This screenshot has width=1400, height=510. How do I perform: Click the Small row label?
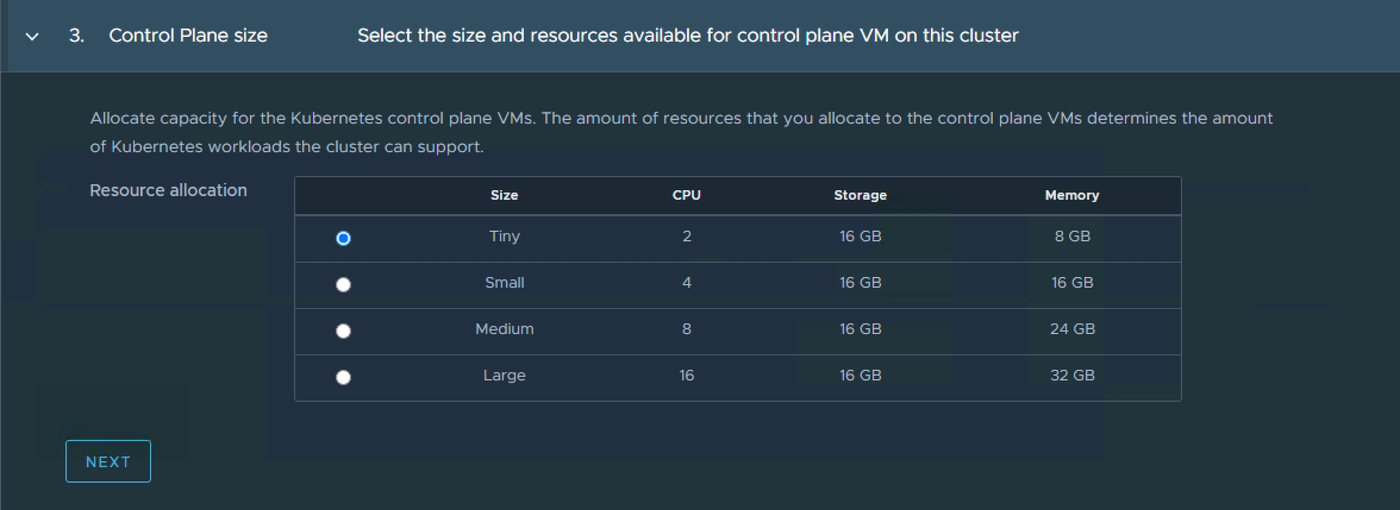point(504,282)
